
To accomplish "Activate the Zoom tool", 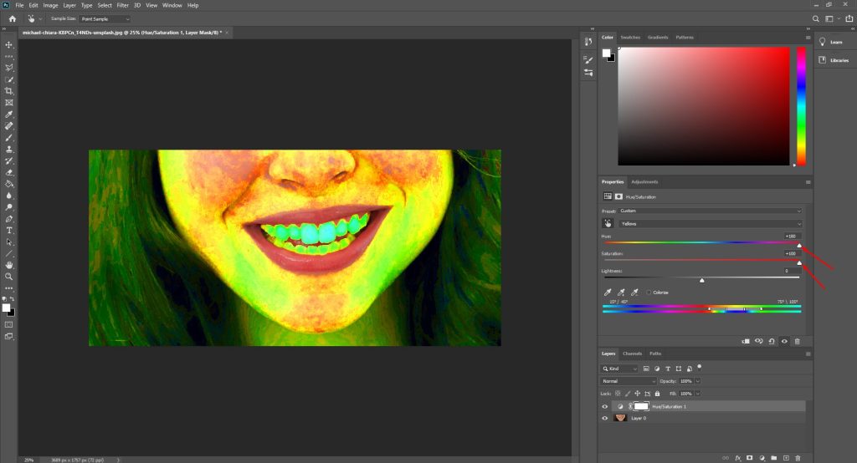I will 9,276.
